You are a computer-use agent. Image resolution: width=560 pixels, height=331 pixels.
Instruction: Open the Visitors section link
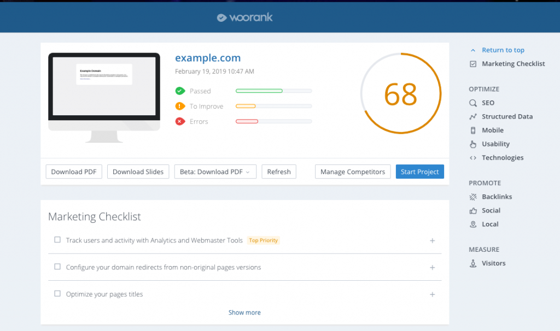click(x=494, y=263)
